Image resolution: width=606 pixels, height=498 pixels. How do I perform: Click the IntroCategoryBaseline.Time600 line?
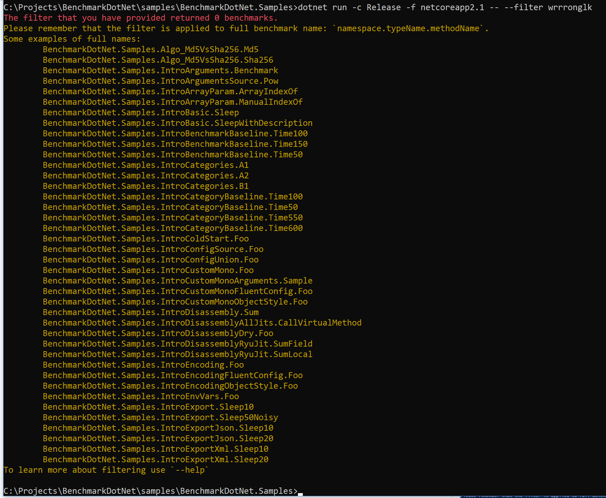(x=172, y=228)
